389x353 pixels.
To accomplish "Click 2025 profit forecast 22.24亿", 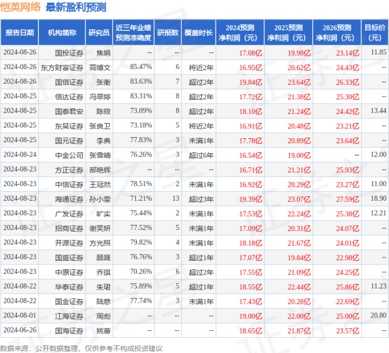I will [299, 214].
